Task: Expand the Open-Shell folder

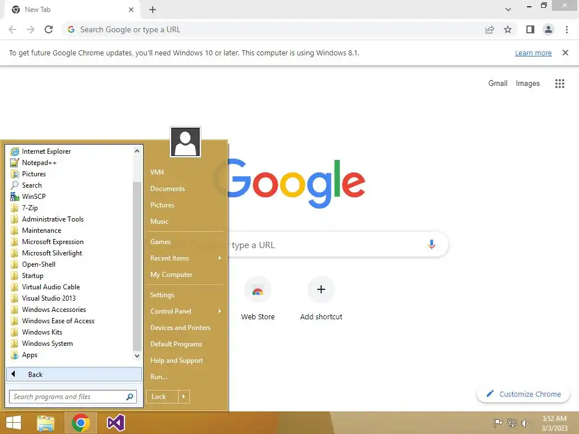Action: pos(39,264)
